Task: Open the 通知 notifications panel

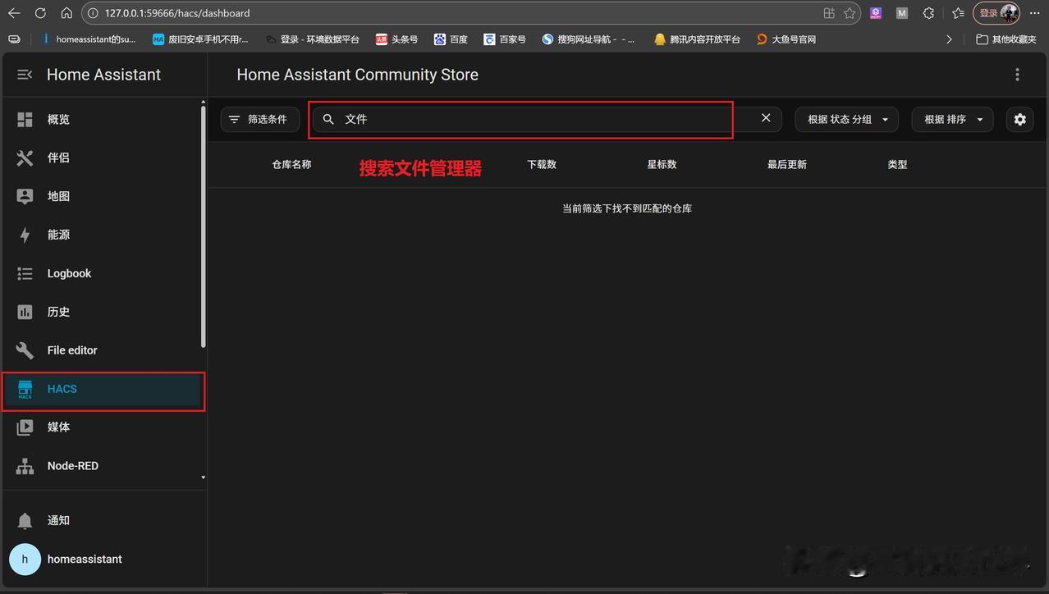Action: [58, 520]
